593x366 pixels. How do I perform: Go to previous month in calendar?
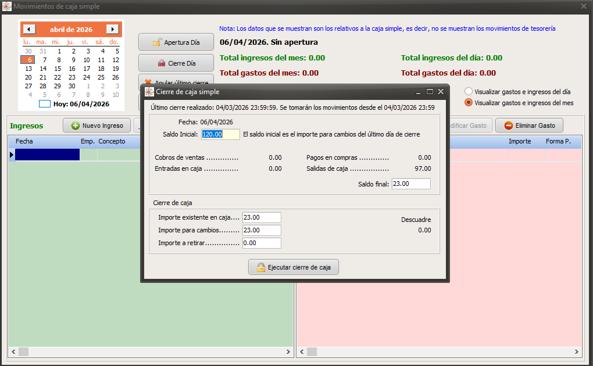coord(29,29)
